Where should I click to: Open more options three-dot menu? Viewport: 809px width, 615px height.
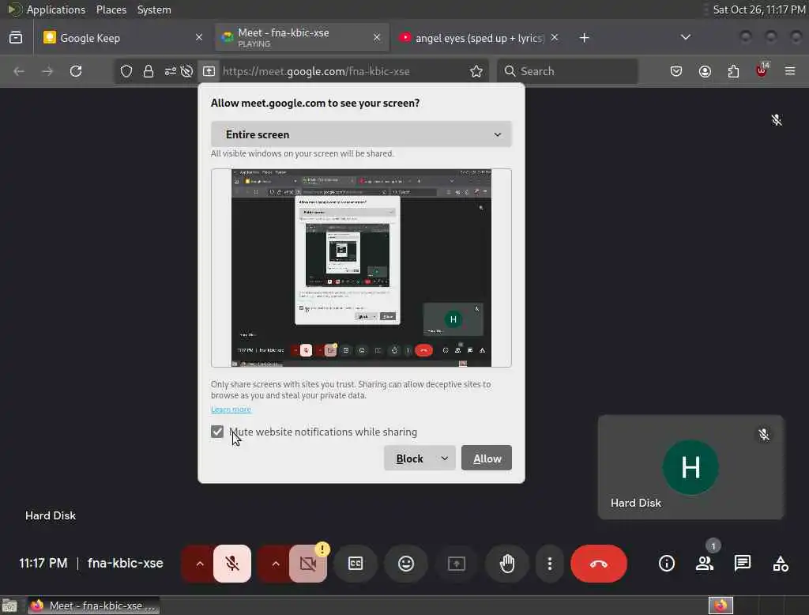click(550, 564)
